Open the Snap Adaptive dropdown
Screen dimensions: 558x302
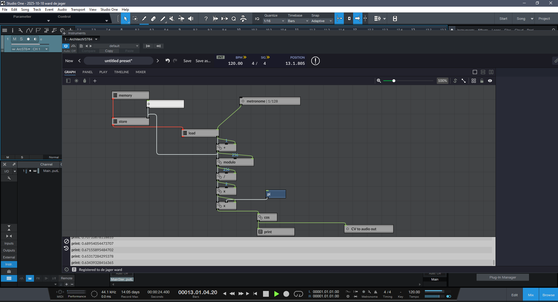coord(321,21)
